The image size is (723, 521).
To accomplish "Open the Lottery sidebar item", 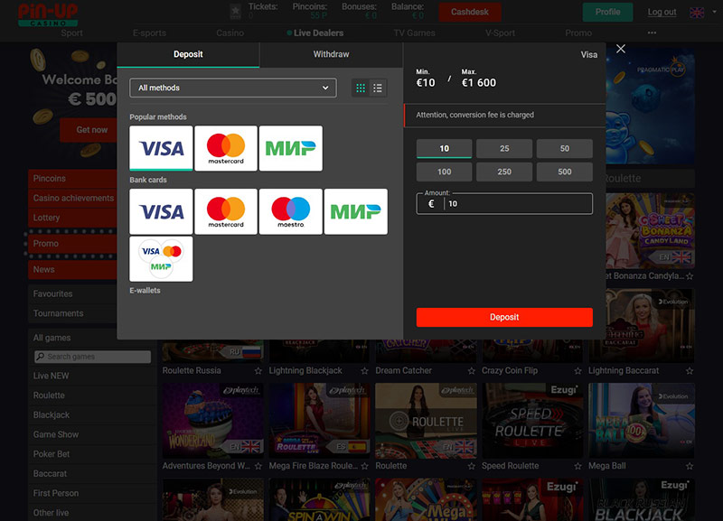I will 72,218.
